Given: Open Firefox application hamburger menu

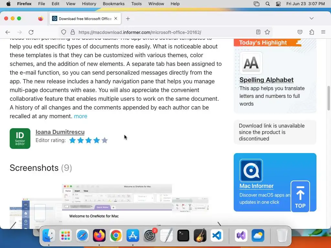Looking at the screenshot, I should [323, 32].
